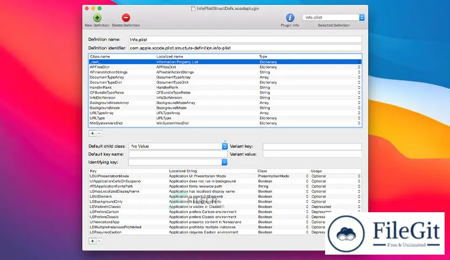
Task: Open the Identifying key combo box
Action: [224, 162]
